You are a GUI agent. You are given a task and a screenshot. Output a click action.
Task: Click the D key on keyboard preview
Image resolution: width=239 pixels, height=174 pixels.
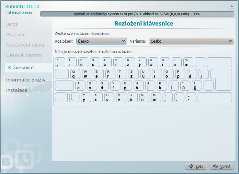(x=104, y=86)
